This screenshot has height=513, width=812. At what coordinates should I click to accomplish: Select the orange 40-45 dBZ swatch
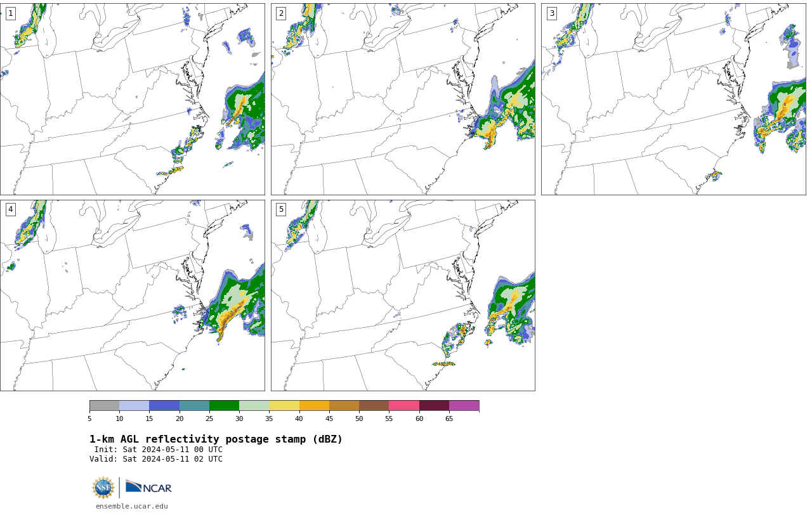coord(314,406)
